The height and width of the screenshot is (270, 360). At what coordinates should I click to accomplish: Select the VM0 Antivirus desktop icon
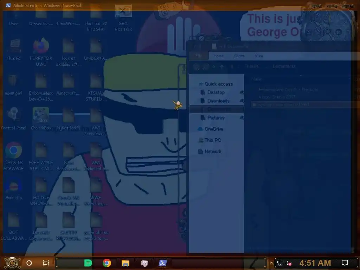(96, 122)
